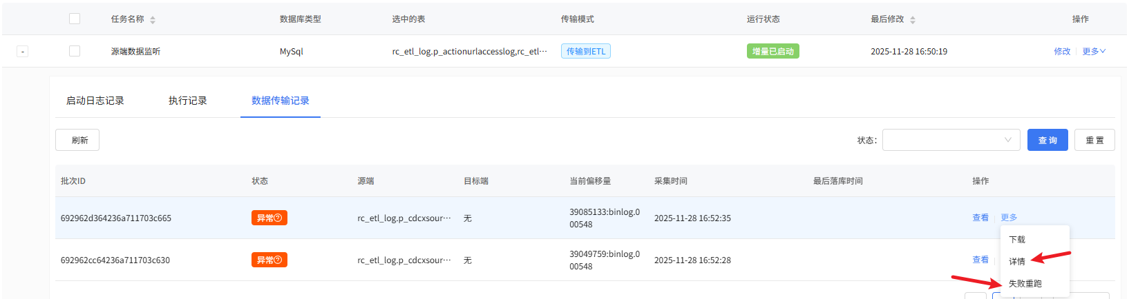Click last modified time 2025-11-28 16:50:19
The height and width of the screenshot is (299, 1138).
pos(909,52)
